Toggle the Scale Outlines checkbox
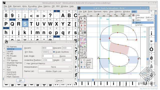Viewport: 160px width, 90px height. [54, 52]
